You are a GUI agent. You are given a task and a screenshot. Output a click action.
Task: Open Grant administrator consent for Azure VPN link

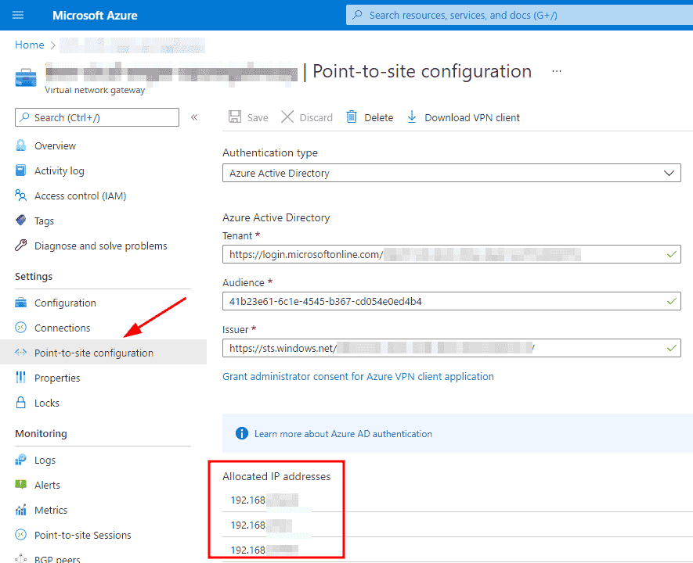(x=358, y=376)
